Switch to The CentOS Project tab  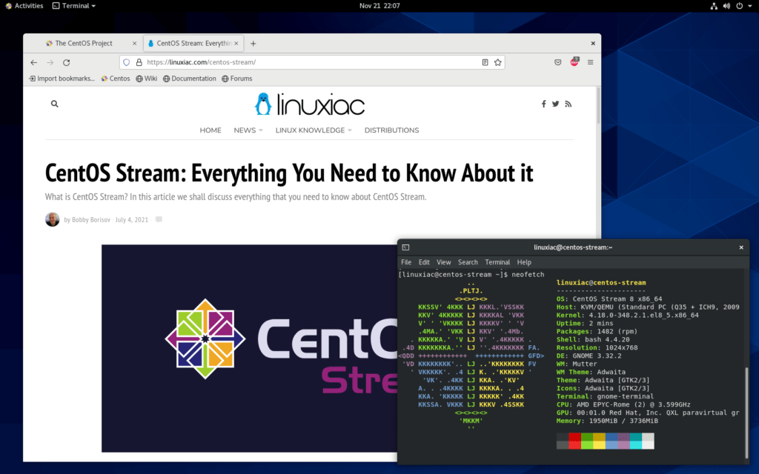point(84,43)
